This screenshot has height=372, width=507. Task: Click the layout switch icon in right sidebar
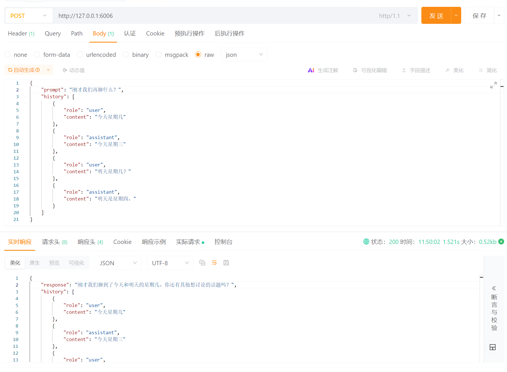[492, 347]
